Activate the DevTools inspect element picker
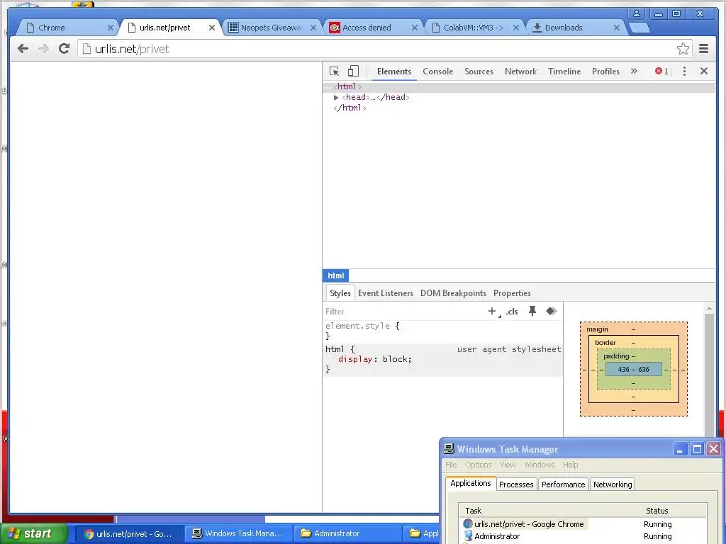This screenshot has width=726, height=544. pos(335,72)
